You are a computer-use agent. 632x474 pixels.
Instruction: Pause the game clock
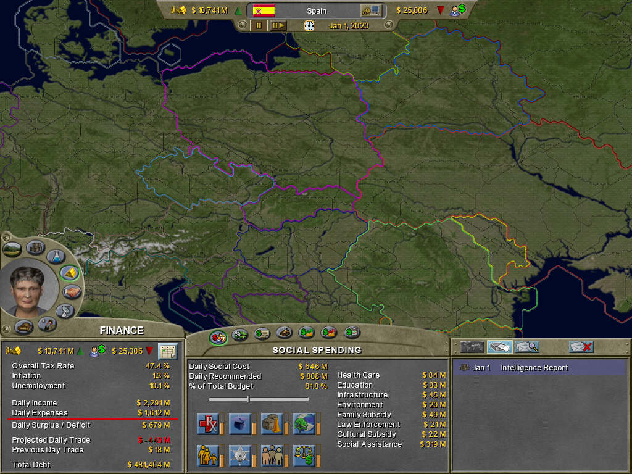pyautogui.click(x=259, y=25)
